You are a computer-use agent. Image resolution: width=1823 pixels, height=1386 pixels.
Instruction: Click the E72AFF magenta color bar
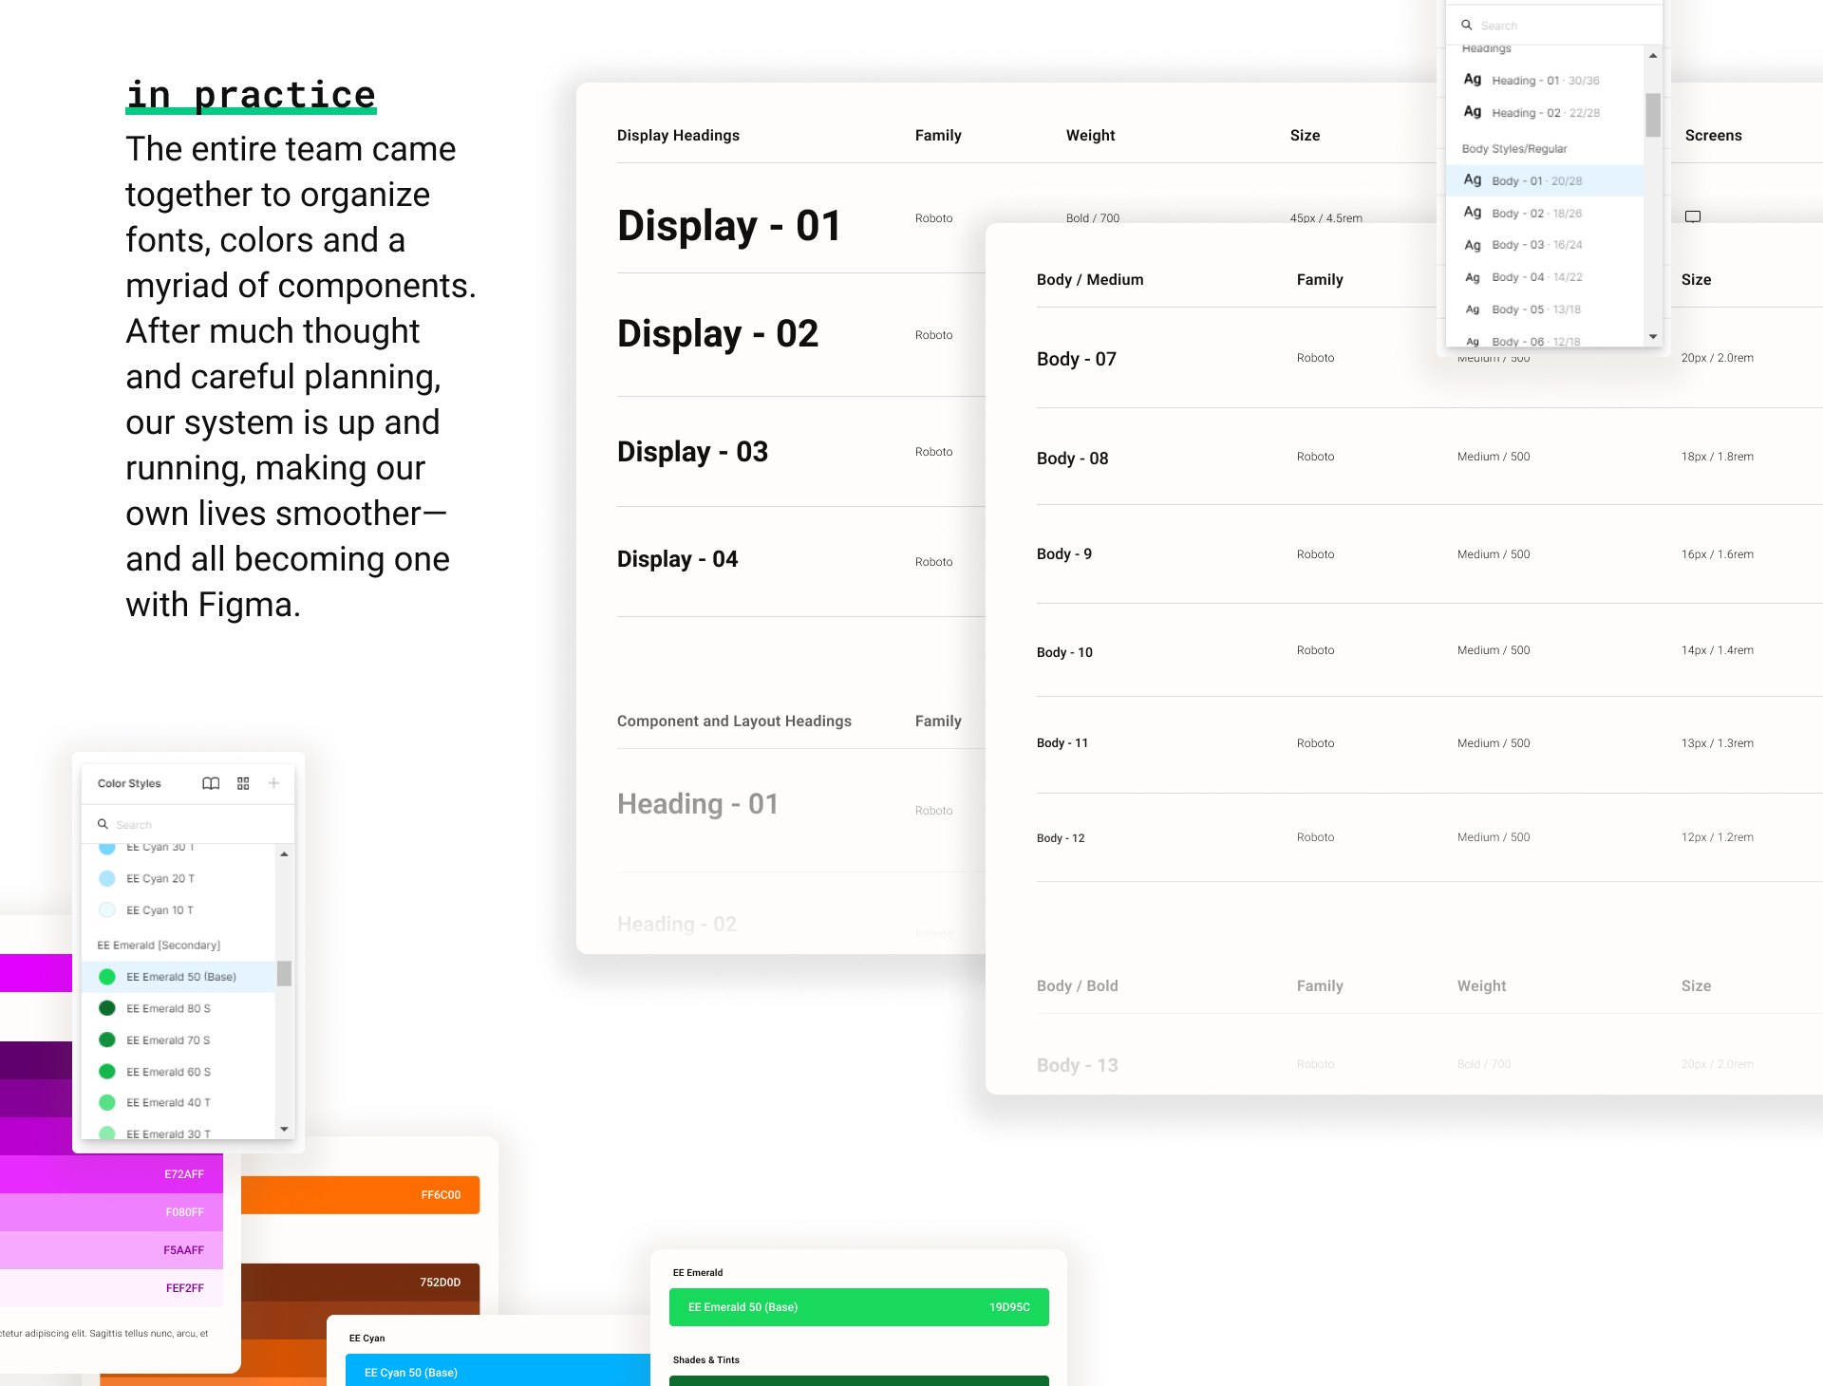pyautogui.click(x=111, y=1174)
